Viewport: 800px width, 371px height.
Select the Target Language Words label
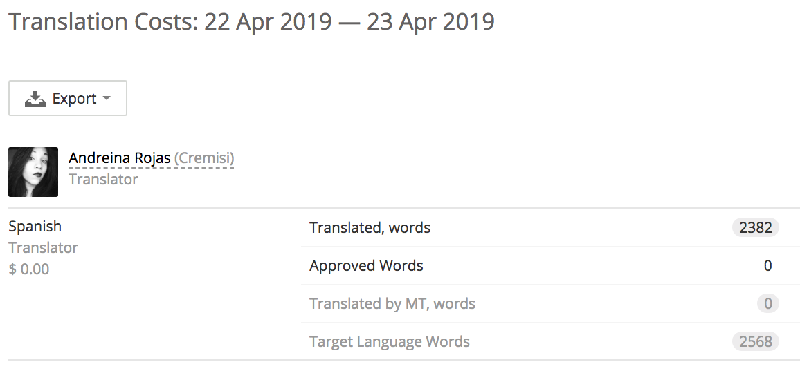coord(389,342)
